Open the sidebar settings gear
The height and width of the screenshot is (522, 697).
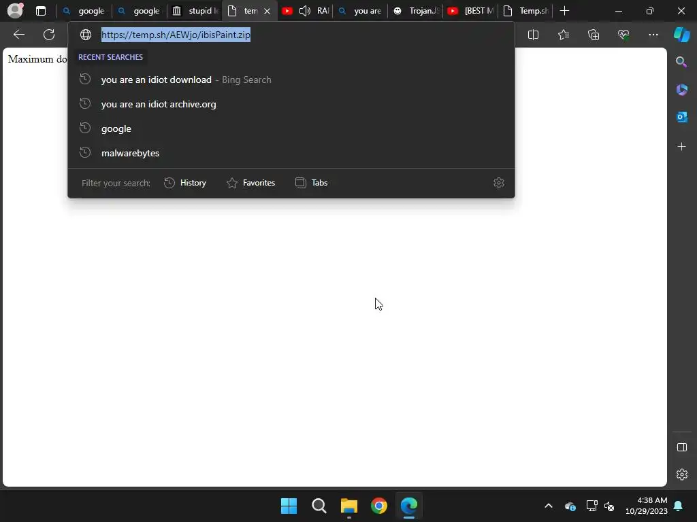682,474
